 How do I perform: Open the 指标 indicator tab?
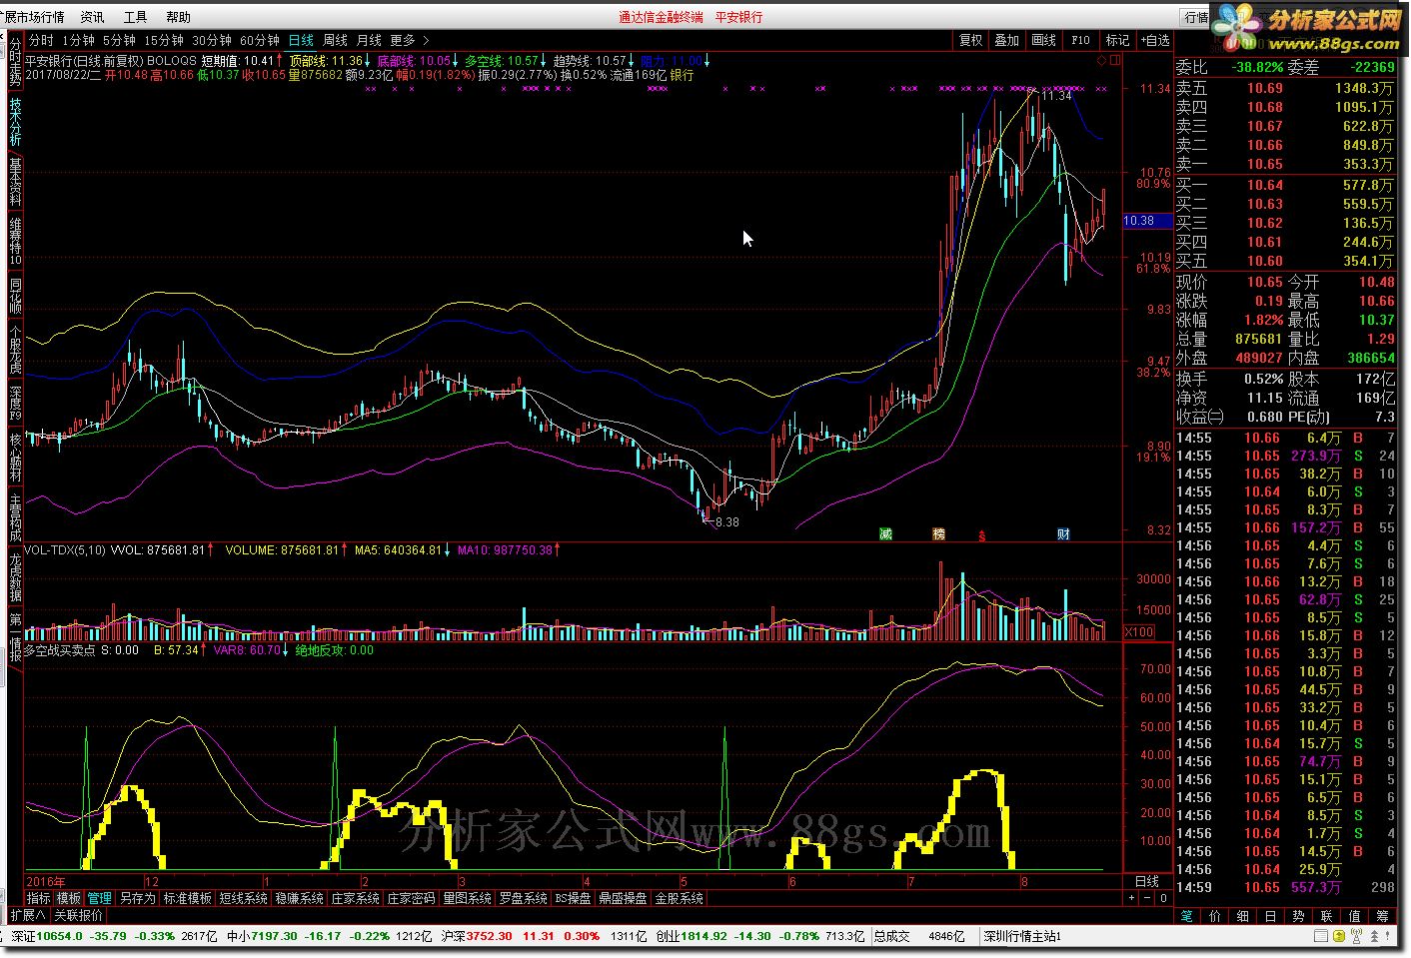[38, 898]
